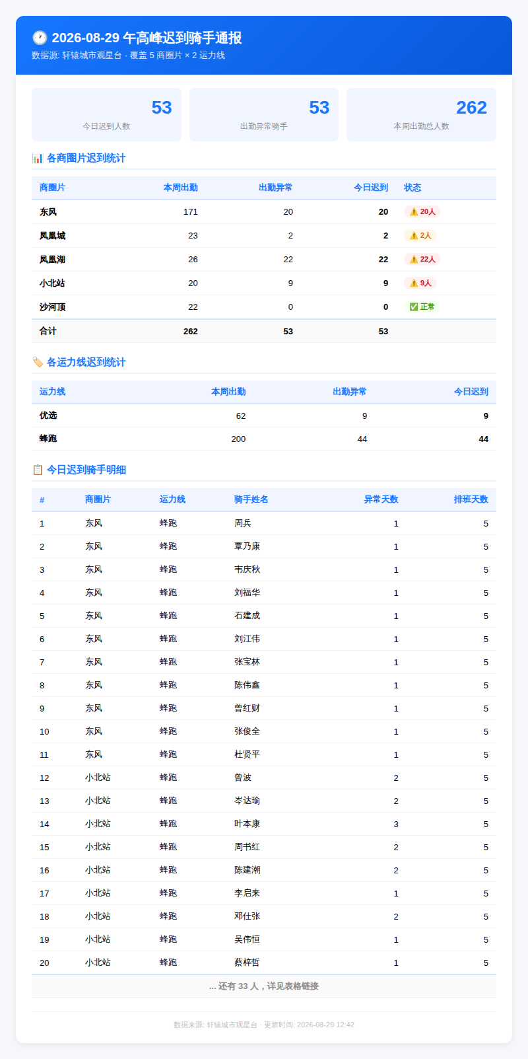Image resolution: width=528 pixels, height=1059 pixels.
Task: Click the bar chart icon beside 各商圈片迟到统计
Action: [38, 158]
